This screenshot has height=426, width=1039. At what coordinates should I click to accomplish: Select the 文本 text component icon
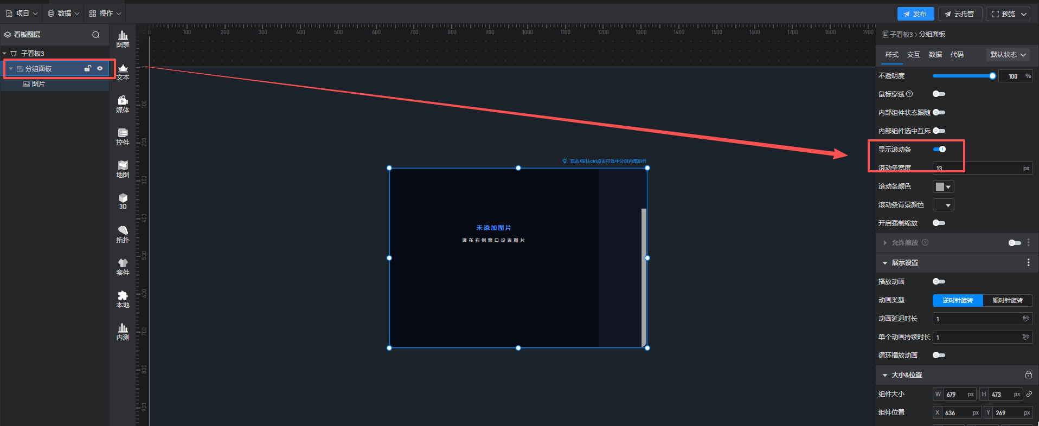pos(123,72)
